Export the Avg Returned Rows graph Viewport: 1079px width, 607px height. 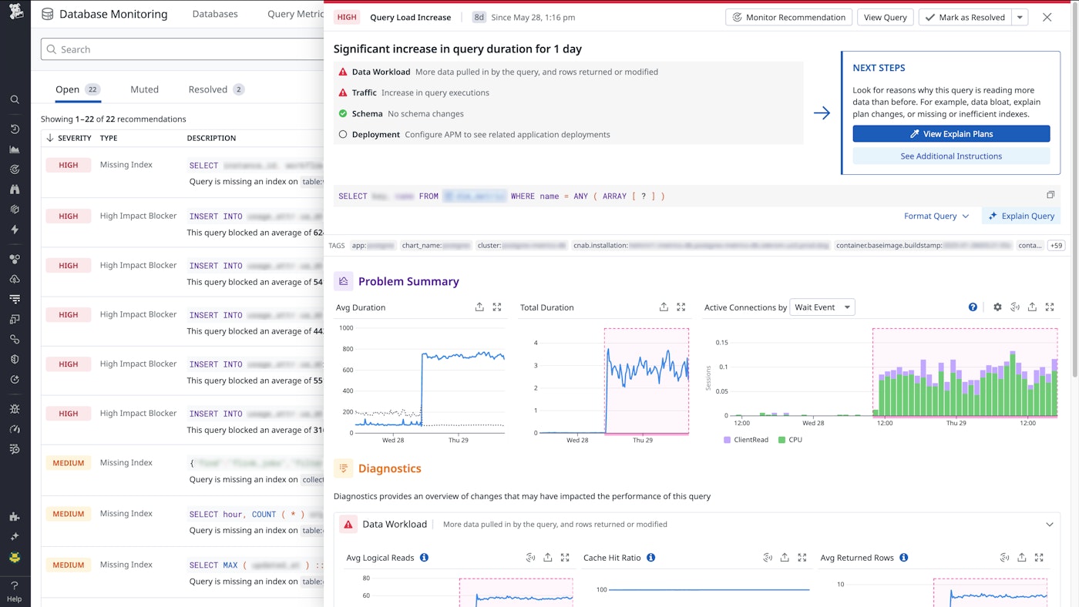click(x=1022, y=558)
